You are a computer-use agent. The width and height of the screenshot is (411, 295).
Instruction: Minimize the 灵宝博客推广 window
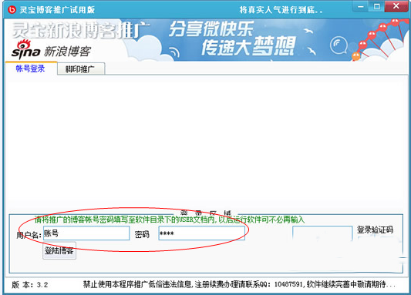coord(361,6)
